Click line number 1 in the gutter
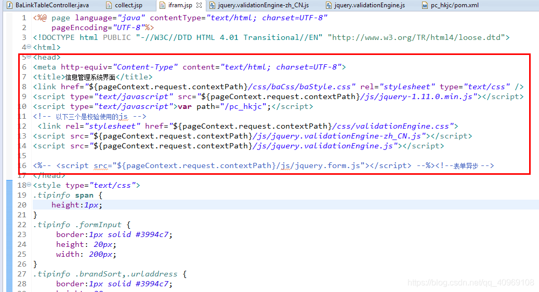539x292 pixels. (x=24, y=18)
